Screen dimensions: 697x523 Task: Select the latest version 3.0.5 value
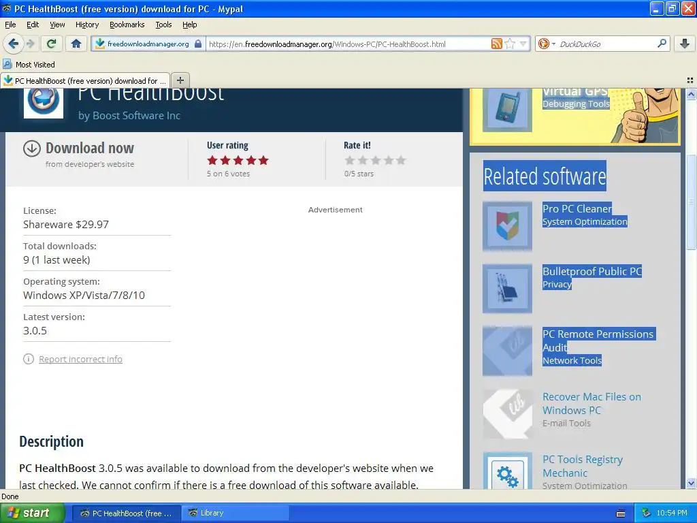tap(35, 330)
